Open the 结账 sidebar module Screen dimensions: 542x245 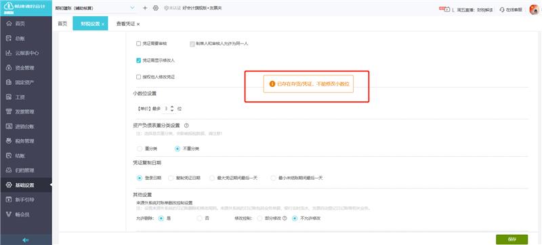[26, 155]
